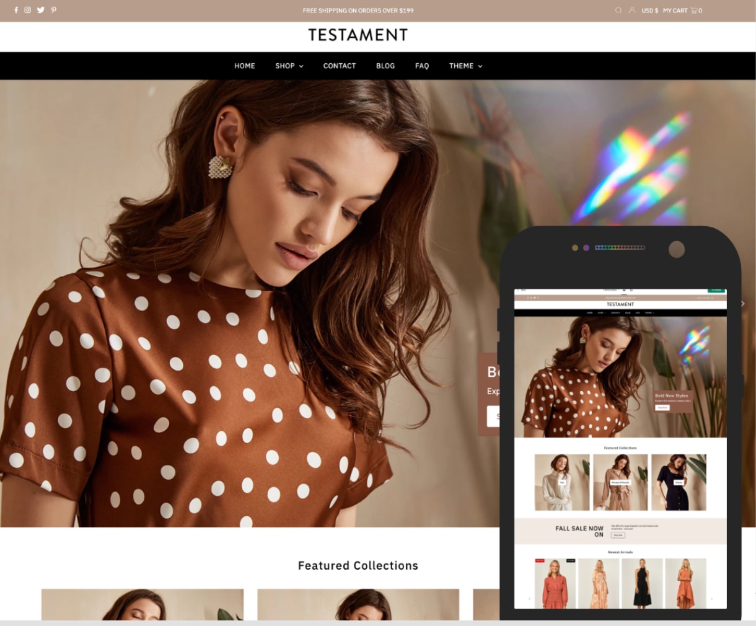Click Shop Now button in phone mockup hero
The height and width of the screenshot is (626, 756).
(x=662, y=407)
